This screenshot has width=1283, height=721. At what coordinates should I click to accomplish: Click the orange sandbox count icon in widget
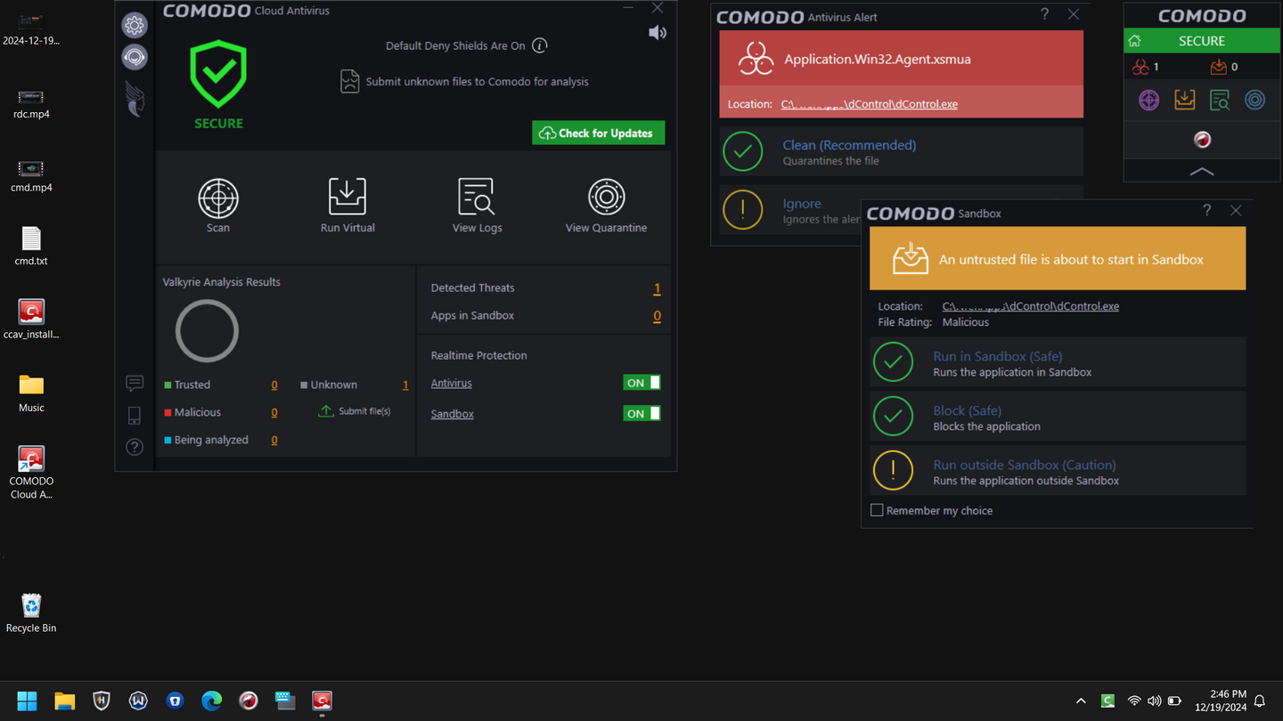point(1218,67)
